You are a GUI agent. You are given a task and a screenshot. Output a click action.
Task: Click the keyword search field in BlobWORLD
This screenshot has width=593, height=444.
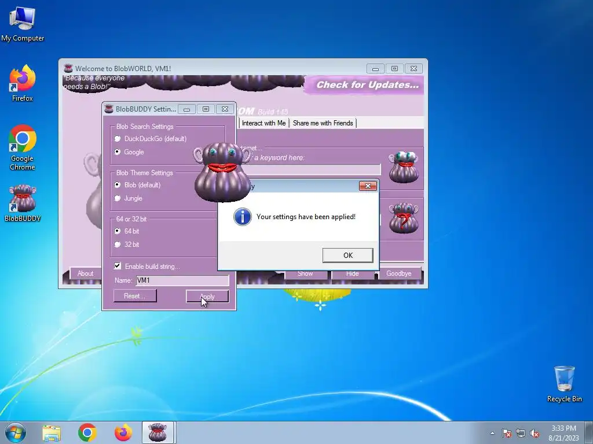click(310, 169)
